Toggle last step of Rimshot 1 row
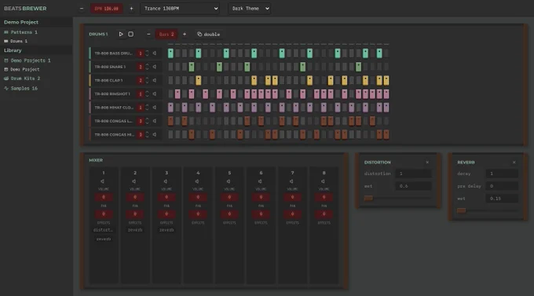The image size is (534, 296). click(386, 93)
